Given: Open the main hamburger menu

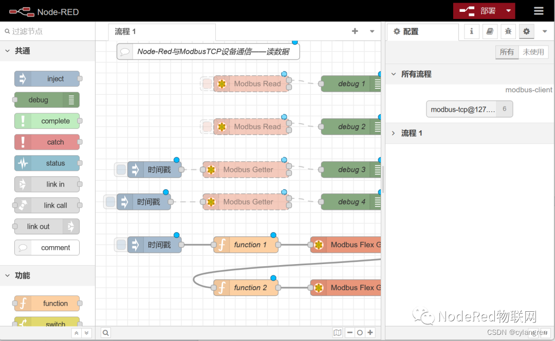Looking at the screenshot, I should pos(539,11).
